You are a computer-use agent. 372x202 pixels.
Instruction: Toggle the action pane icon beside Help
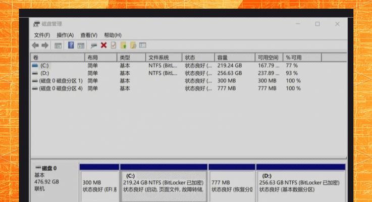click(x=81, y=45)
